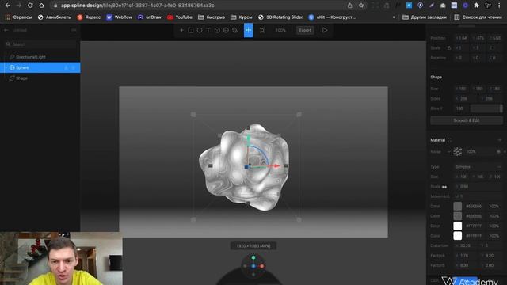Open the browser three-dot menu
The height and width of the screenshot is (285, 507).
pyautogui.click(x=500, y=6)
